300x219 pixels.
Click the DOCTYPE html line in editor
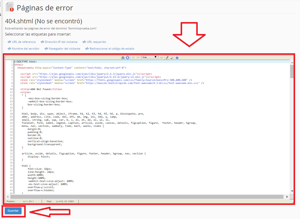25,62
